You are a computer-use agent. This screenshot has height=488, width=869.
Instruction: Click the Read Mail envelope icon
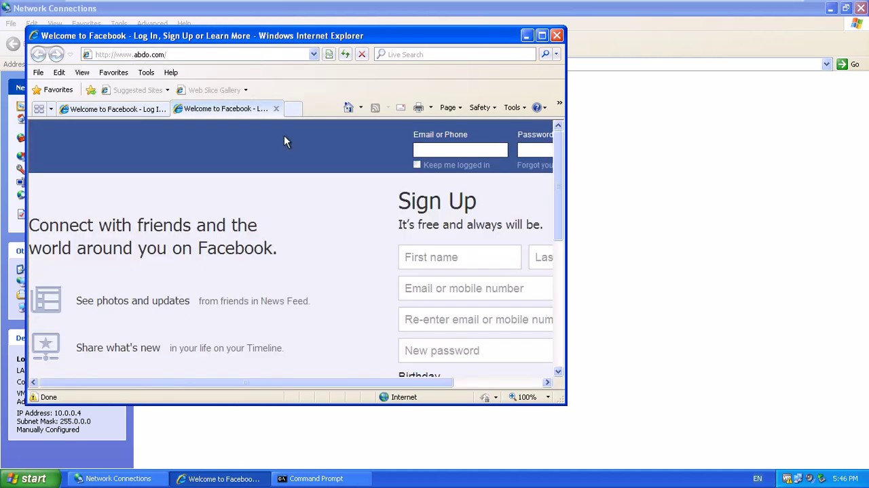click(x=401, y=107)
